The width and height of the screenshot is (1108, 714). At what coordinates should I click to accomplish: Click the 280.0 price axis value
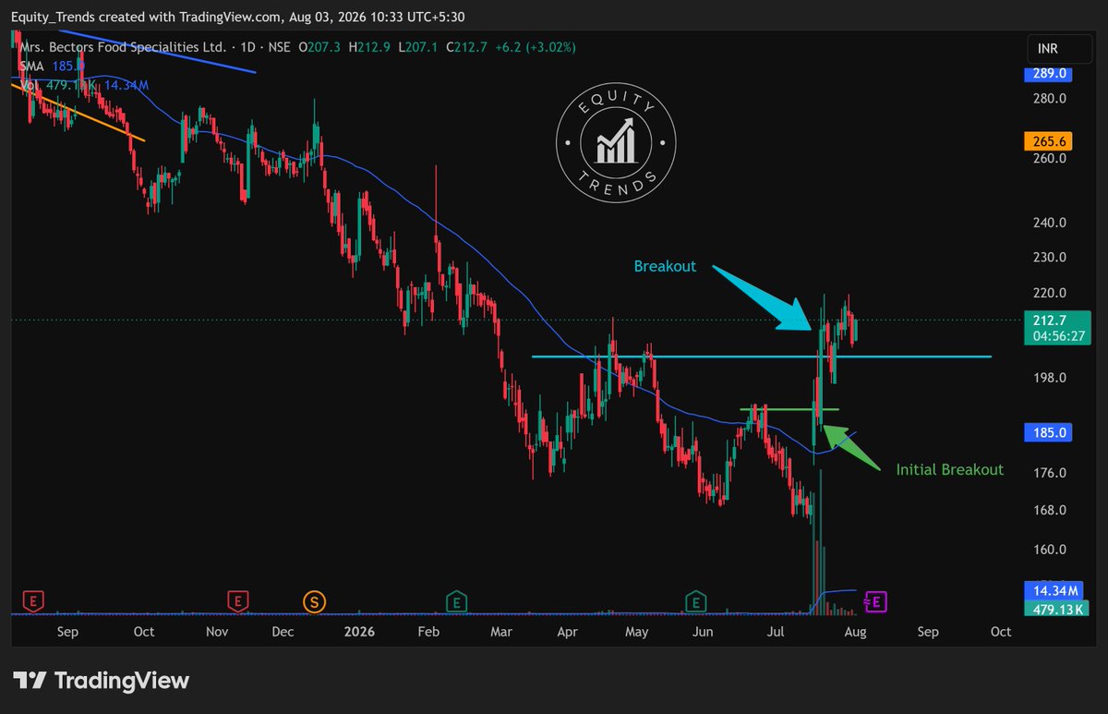click(x=1052, y=99)
